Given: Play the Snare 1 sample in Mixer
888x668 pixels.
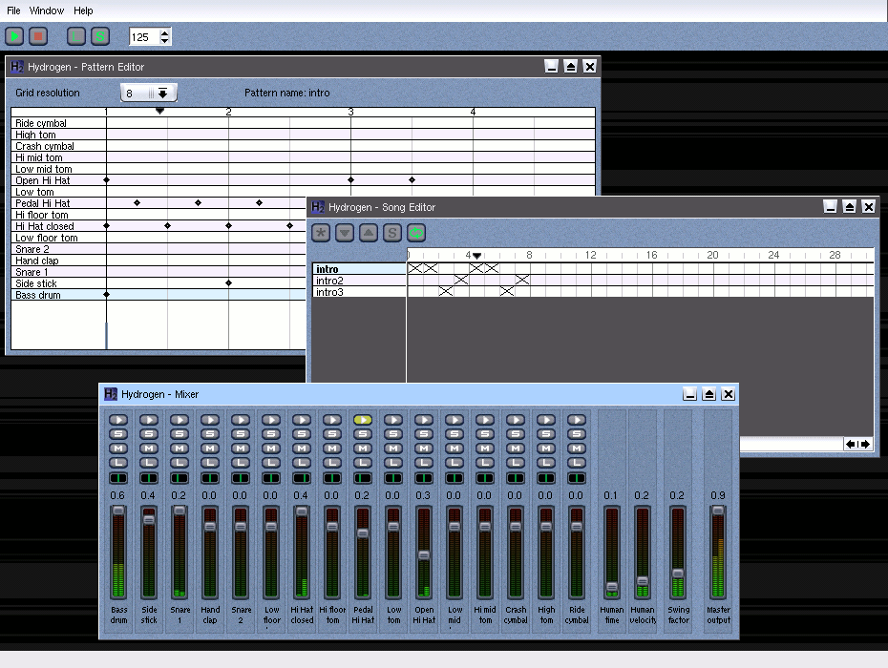Looking at the screenshot, I should [x=180, y=420].
